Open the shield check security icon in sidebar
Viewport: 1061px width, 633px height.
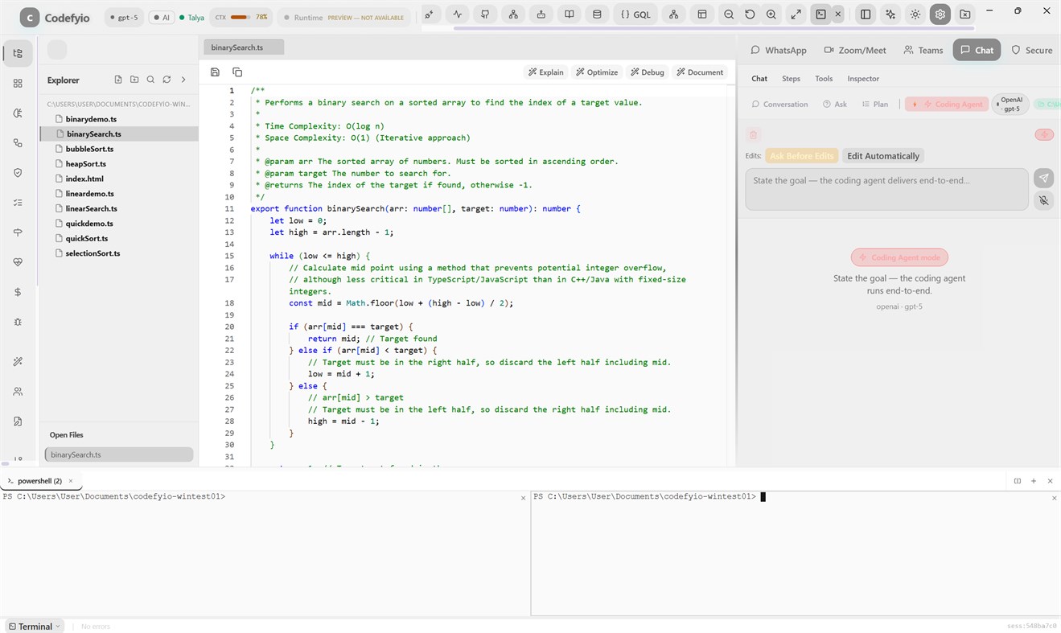click(18, 173)
